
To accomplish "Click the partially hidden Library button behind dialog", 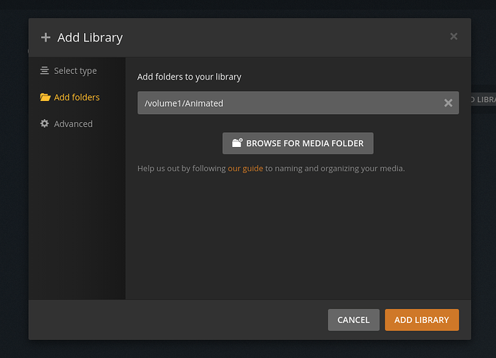I will (x=482, y=100).
